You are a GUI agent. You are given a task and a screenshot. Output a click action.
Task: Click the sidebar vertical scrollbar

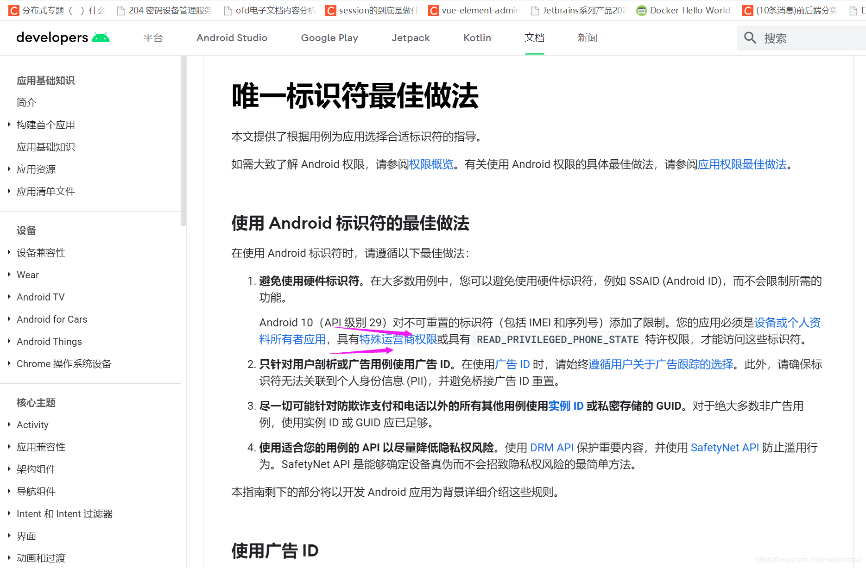[x=183, y=141]
